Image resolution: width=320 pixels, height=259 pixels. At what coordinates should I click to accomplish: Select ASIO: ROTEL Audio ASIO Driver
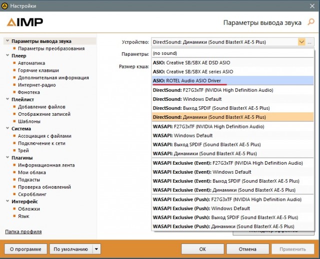(x=232, y=81)
